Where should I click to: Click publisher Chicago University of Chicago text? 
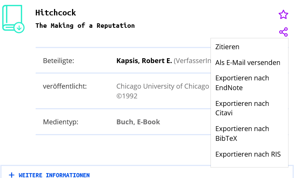tap(163, 86)
